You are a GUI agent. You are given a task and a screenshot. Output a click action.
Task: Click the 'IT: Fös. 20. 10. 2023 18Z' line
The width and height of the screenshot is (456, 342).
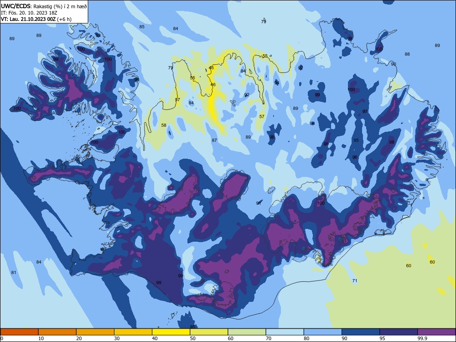29,12
